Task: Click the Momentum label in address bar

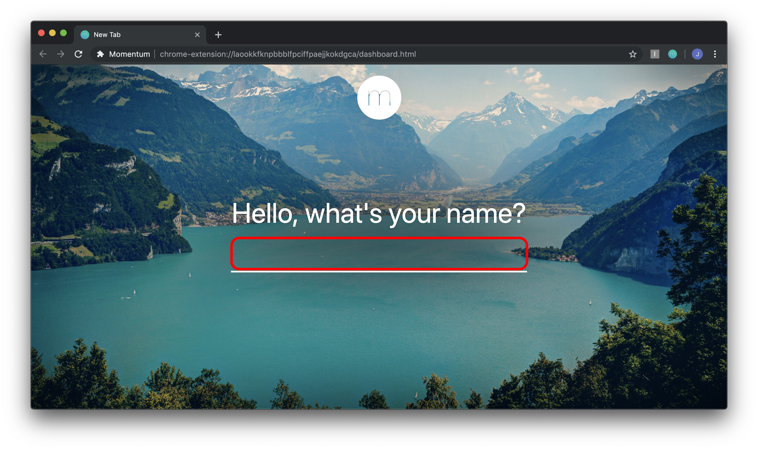Action: coord(130,54)
